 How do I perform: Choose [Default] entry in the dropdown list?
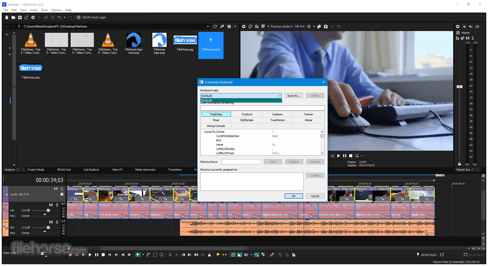pyautogui.click(x=241, y=101)
